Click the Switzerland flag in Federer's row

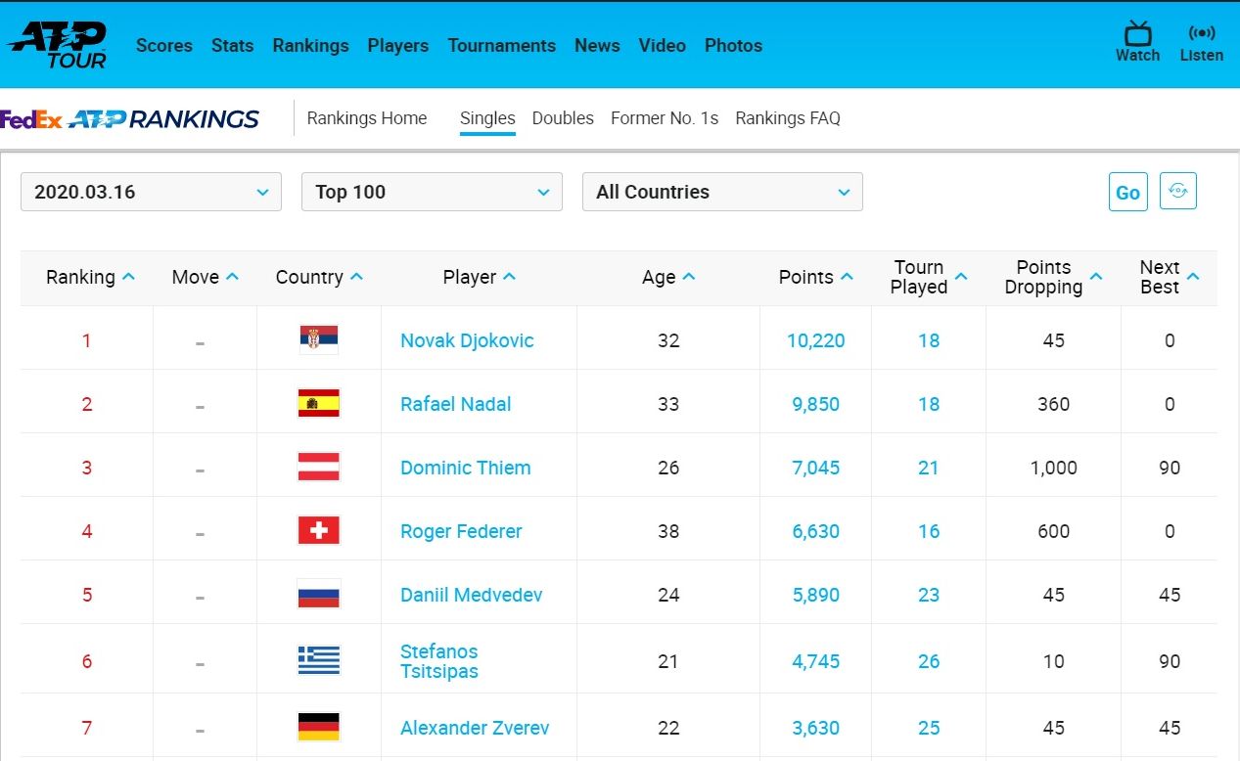[318, 531]
